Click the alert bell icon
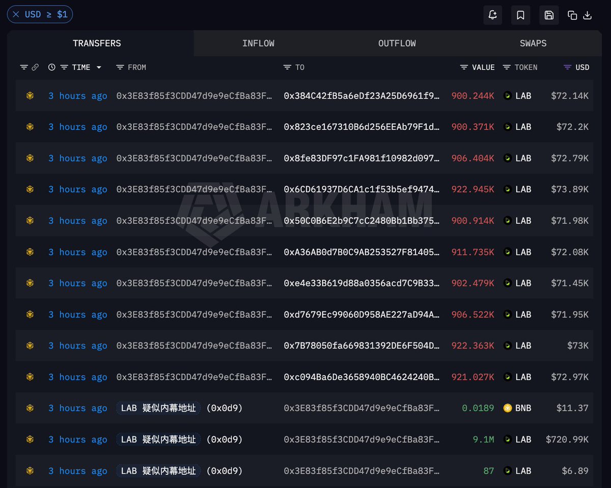The height and width of the screenshot is (488, 611). click(x=492, y=15)
